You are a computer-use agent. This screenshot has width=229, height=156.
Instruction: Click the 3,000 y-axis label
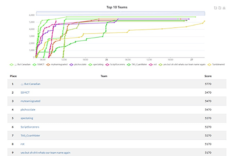[32, 36]
